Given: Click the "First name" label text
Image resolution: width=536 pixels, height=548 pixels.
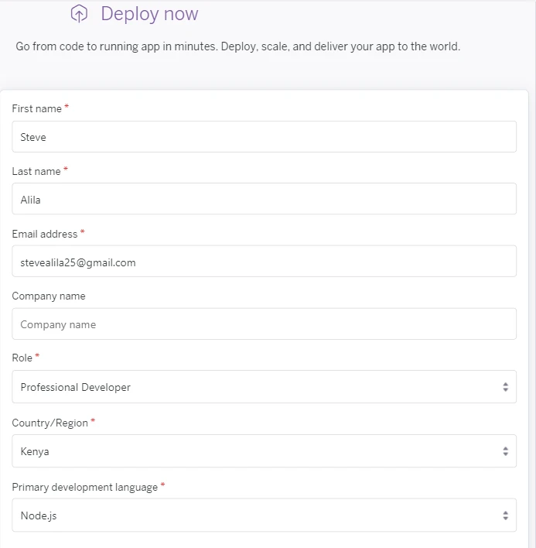Looking at the screenshot, I should coord(36,108).
